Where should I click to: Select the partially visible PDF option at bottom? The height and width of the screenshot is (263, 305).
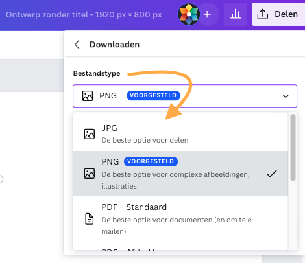pos(180,248)
